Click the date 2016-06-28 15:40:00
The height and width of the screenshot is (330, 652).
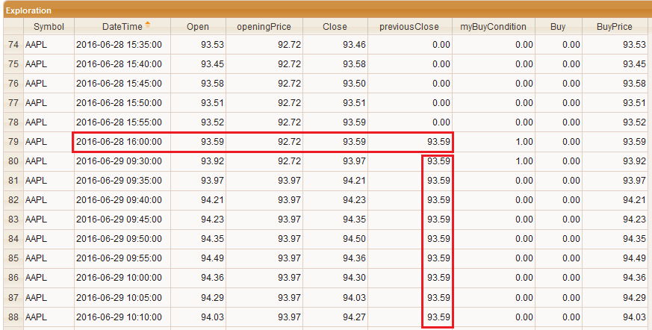pos(119,64)
